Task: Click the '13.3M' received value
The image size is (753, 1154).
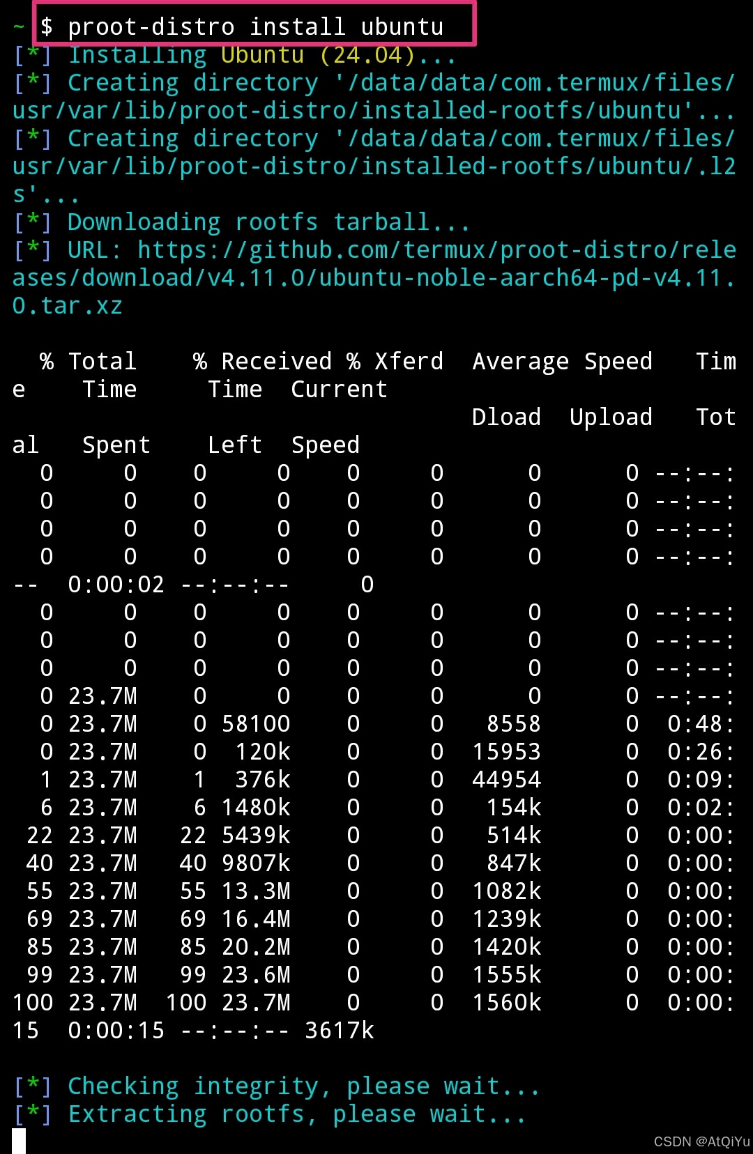Action: [x=256, y=891]
